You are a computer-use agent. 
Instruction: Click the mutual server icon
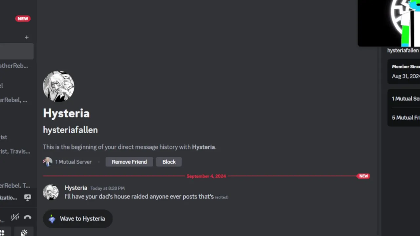coord(48,162)
